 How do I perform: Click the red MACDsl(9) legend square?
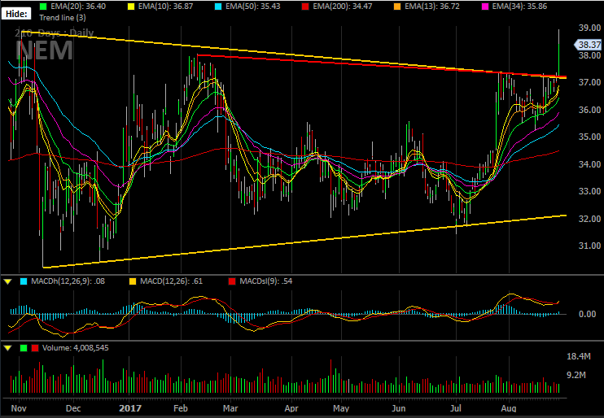pos(232,281)
